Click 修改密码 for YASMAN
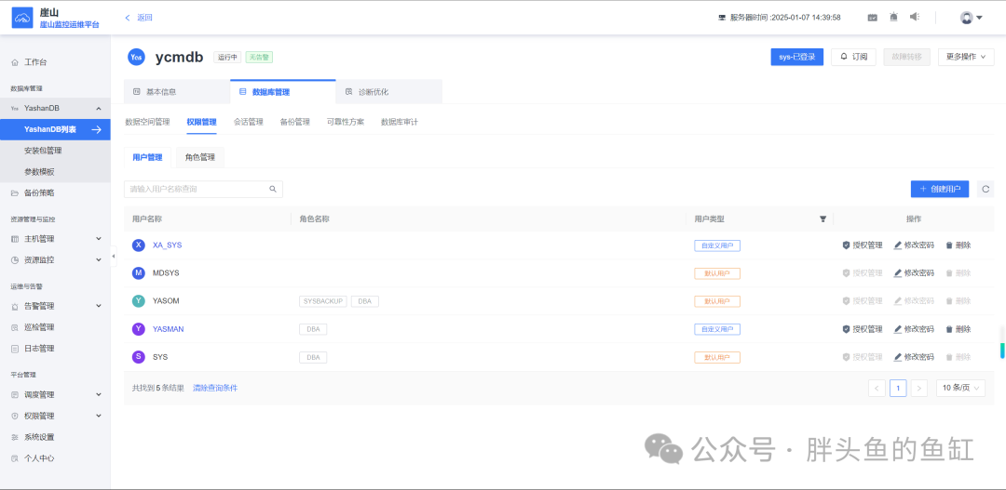Screen dimensions: 1006x490 914,329
